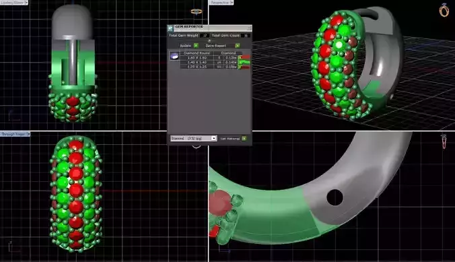This screenshot has height=262, width=455.
Task: Click the Diamond material column header
Action: pos(229,53)
